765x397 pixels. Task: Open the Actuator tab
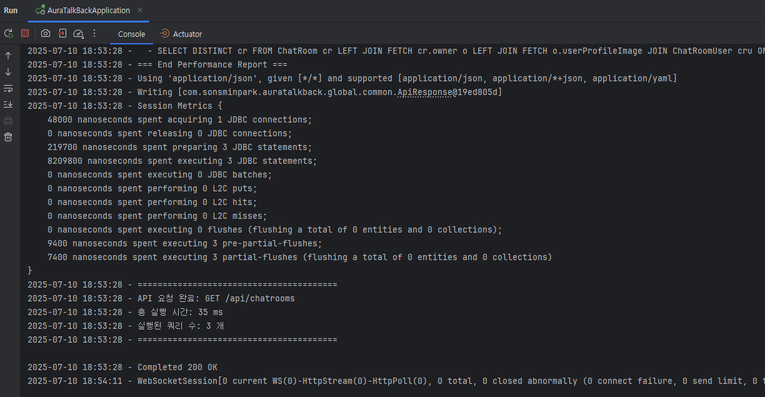coord(181,34)
